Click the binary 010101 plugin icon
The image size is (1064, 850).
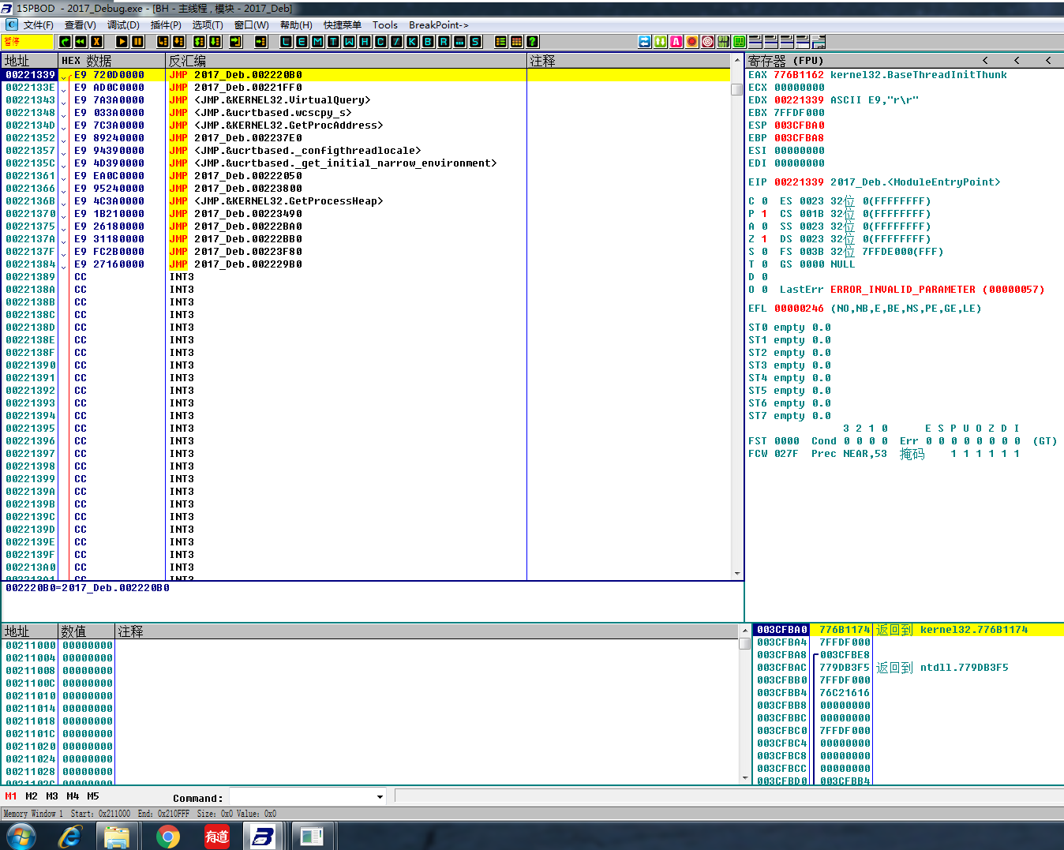pos(724,41)
